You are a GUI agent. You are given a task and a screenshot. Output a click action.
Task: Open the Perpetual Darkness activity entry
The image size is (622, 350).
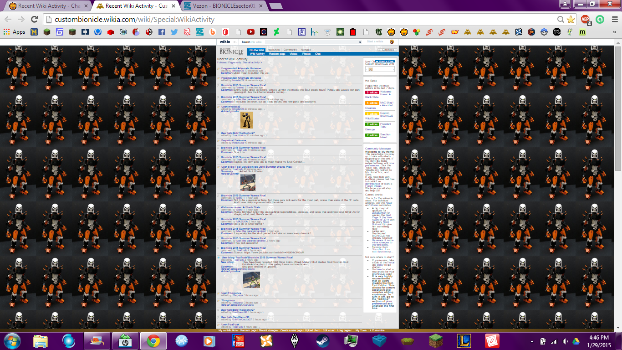point(233,140)
